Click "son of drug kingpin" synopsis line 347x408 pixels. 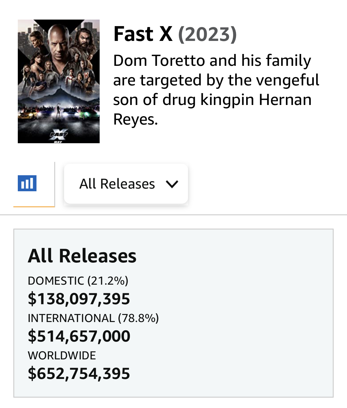(184, 100)
